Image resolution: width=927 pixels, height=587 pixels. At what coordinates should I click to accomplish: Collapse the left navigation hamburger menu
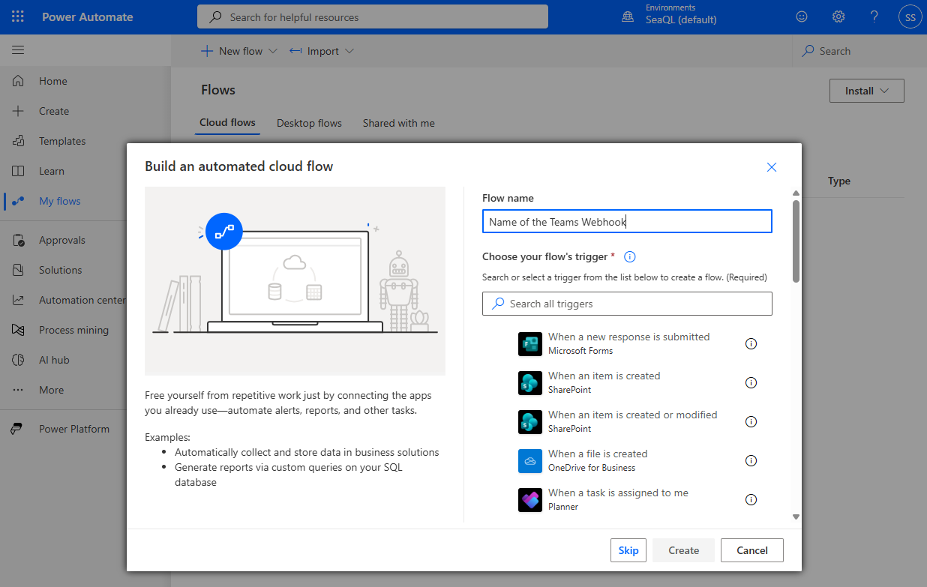coord(18,50)
